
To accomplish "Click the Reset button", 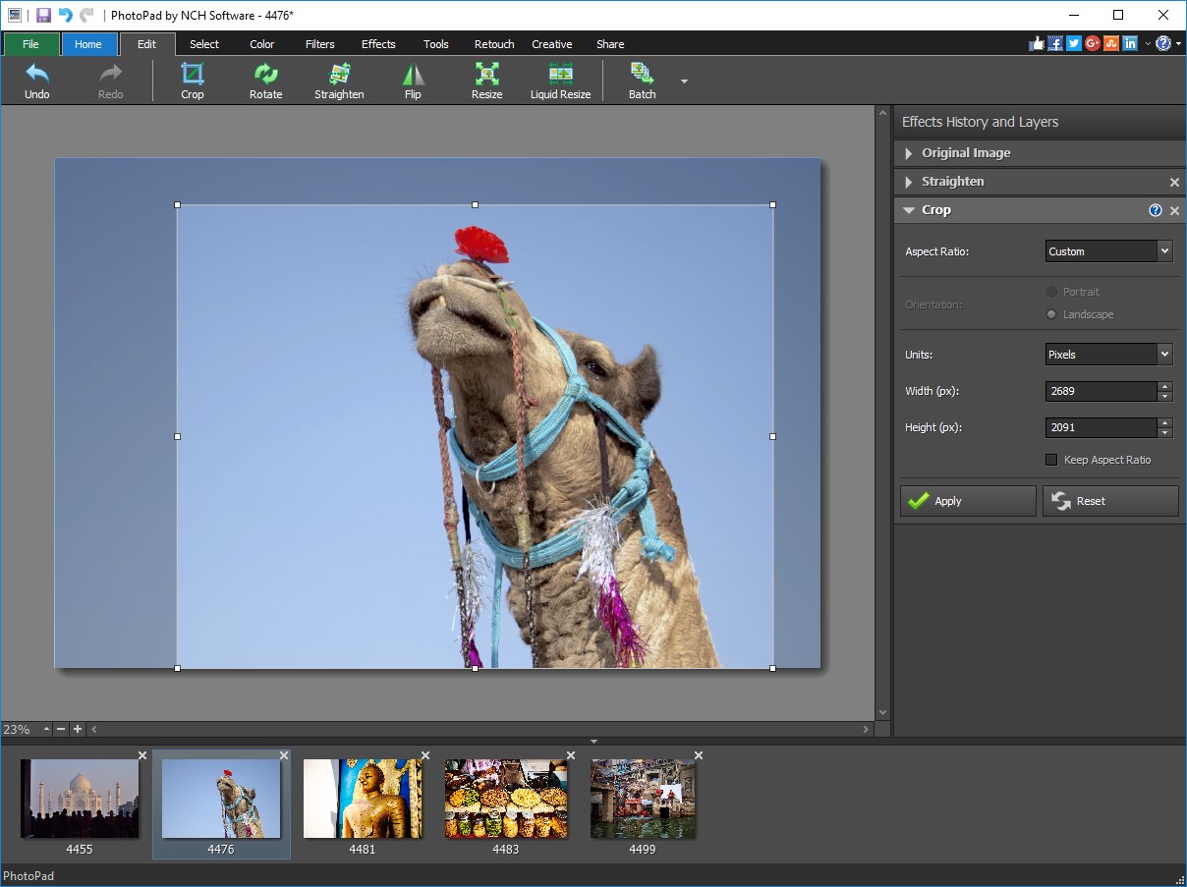I will tap(1109, 501).
